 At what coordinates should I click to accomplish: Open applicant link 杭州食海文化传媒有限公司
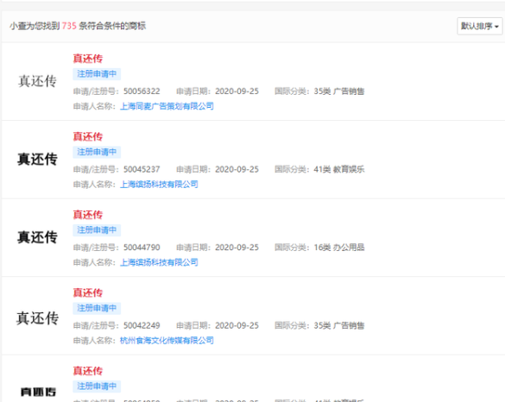167,341
